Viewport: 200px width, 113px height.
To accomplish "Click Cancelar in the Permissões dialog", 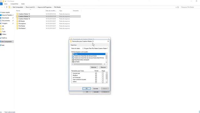I will (96, 89).
